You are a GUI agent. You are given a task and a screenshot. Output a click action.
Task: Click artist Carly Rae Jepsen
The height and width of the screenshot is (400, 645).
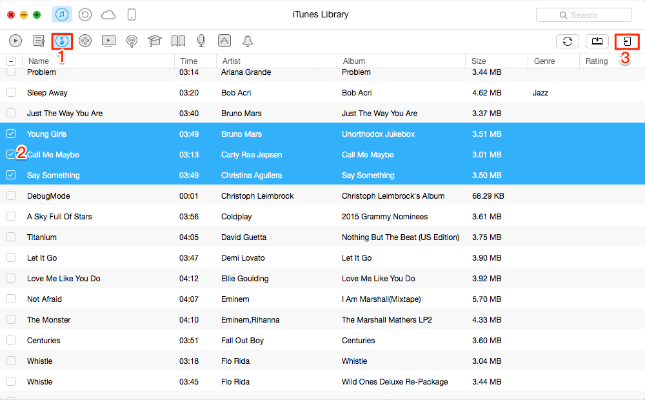pos(252,155)
